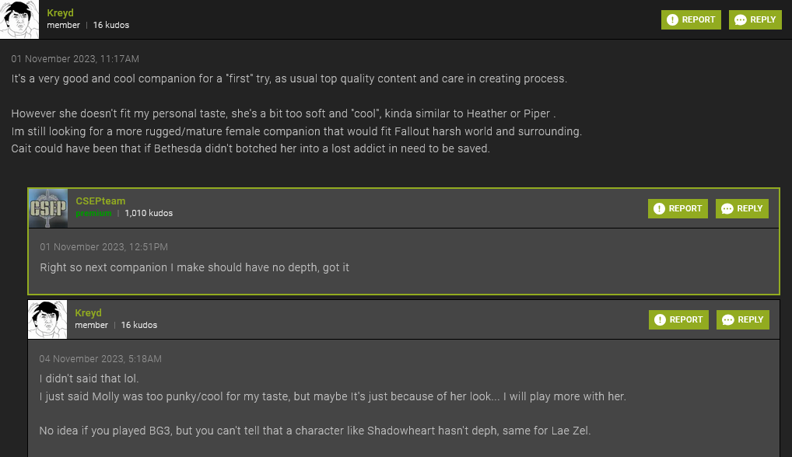Open Kreyd's avatar in the top comment
This screenshot has width=792, height=457.
click(x=19, y=19)
